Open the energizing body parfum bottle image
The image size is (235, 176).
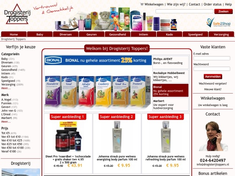click(117, 137)
